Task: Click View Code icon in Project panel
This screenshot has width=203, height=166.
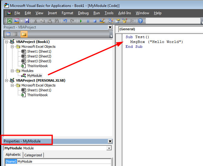Action: coord(8,34)
